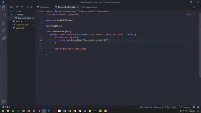The image size is (201, 113).
Task: Open the notifications bell
Action: point(198,107)
